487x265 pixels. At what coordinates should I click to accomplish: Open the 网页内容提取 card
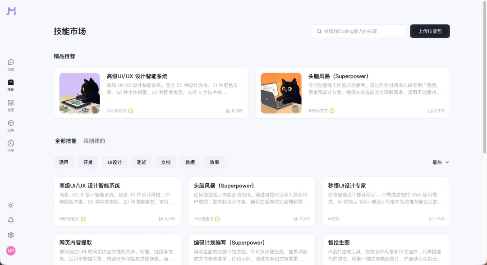tap(117, 250)
